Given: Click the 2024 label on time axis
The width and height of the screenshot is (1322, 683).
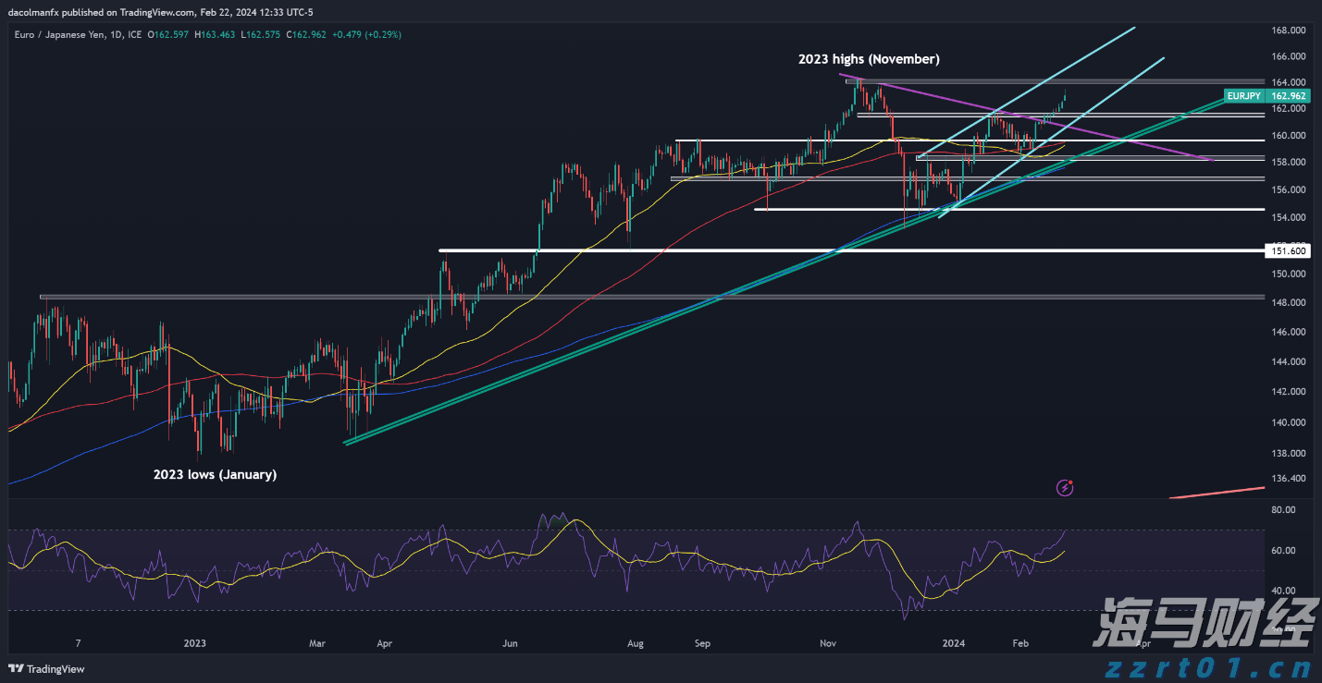Looking at the screenshot, I should point(955,643).
